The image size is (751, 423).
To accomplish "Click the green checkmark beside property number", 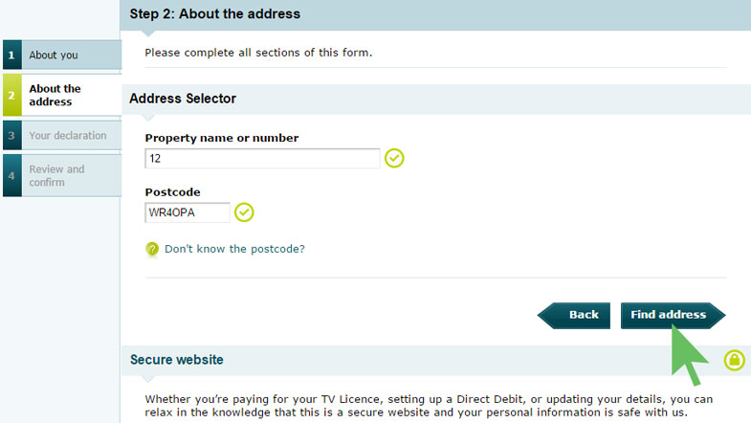I will click(x=394, y=158).
